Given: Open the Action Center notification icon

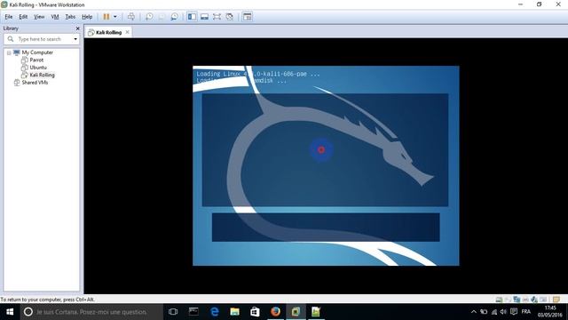Looking at the screenshot, I should point(514,312).
